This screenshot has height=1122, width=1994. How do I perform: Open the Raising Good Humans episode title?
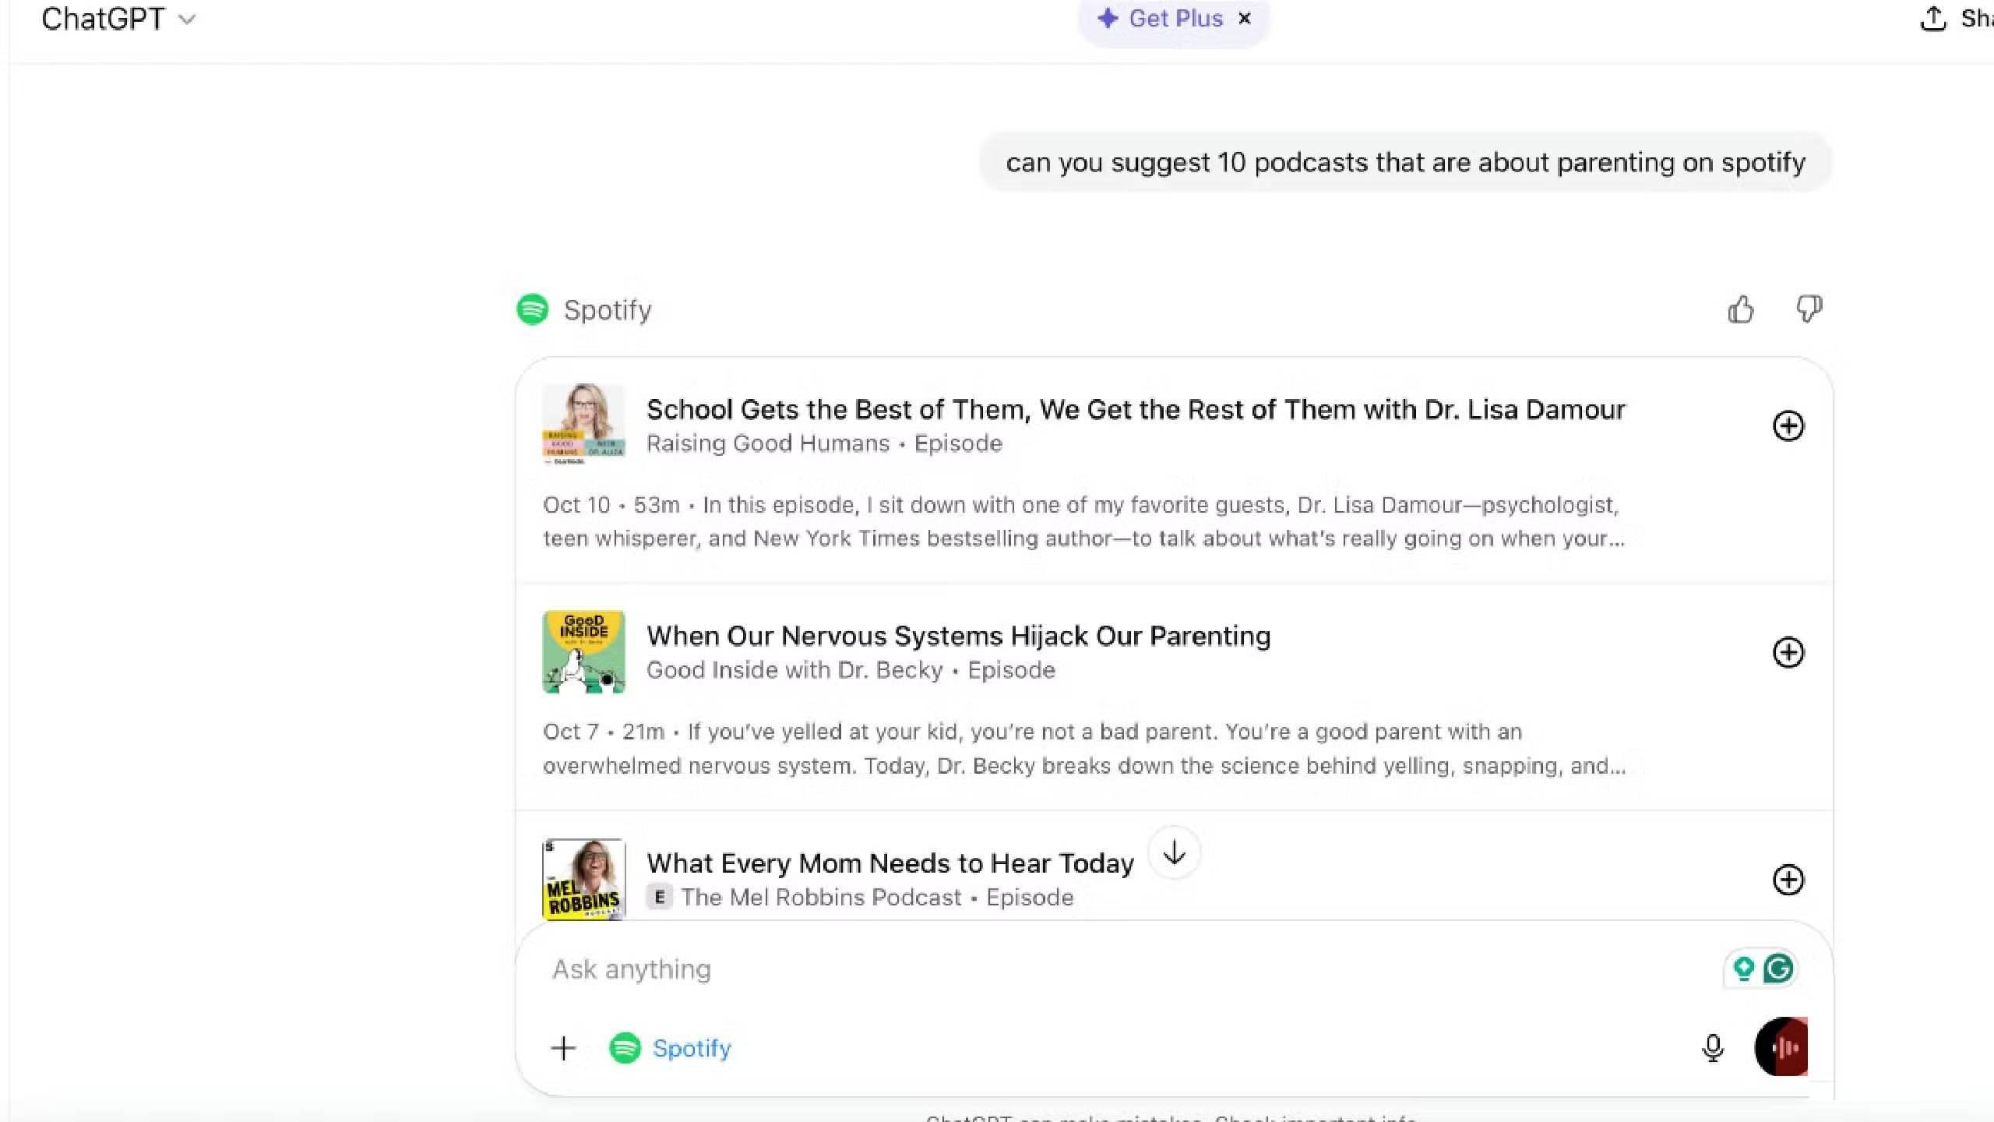tap(1136, 410)
